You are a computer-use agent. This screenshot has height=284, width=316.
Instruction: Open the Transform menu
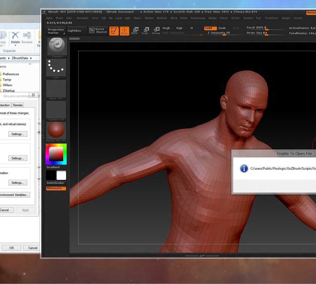[x=271, y=18]
